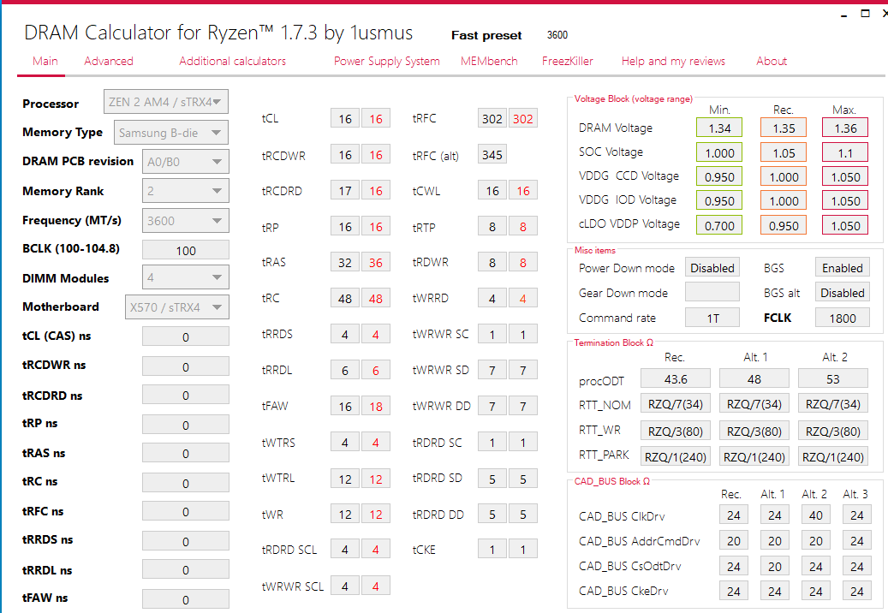Click the RTT_WR Alt. 1 RZQ/3(80) value
This screenshot has width=888, height=613.
click(754, 431)
